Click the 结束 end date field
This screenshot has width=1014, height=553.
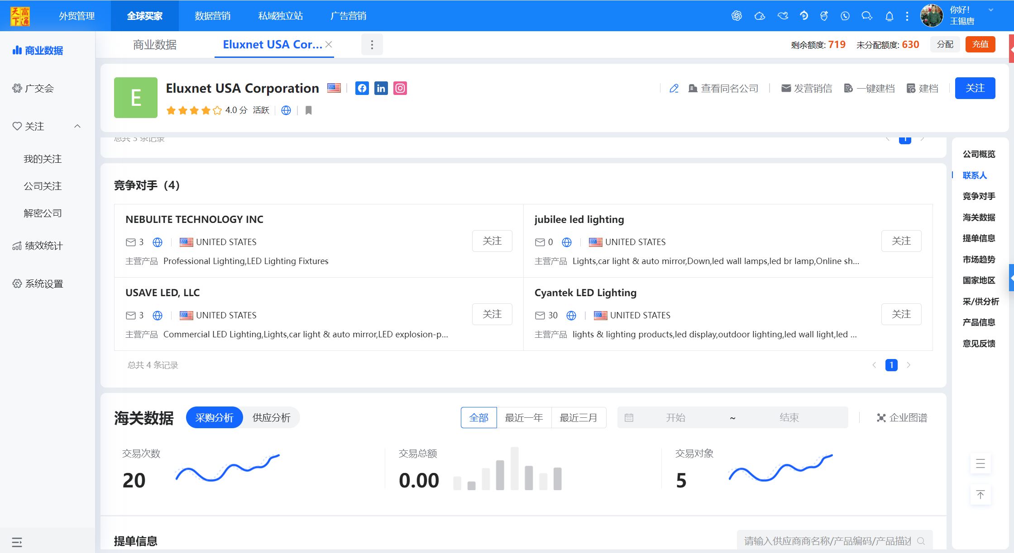tap(789, 418)
